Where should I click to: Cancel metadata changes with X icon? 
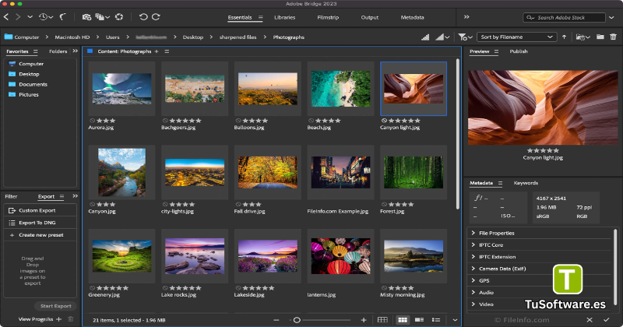point(590,320)
